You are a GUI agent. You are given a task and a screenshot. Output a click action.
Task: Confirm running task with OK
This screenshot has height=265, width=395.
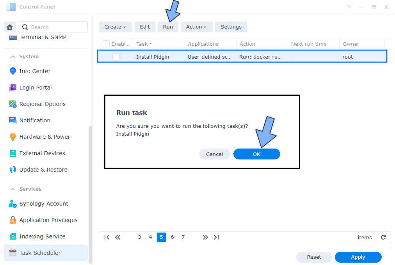click(x=257, y=154)
